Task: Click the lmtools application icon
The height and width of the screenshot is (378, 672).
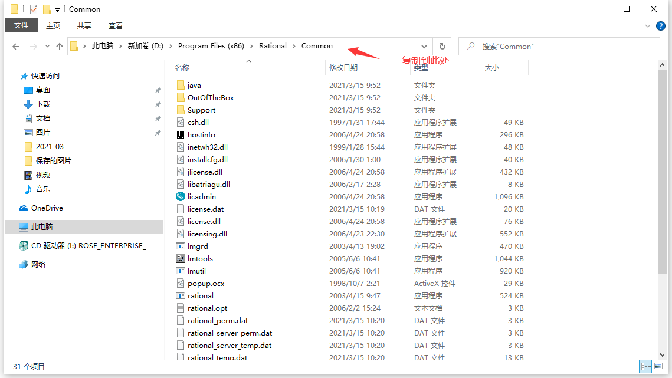Action: pyautogui.click(x=181, y=258)
